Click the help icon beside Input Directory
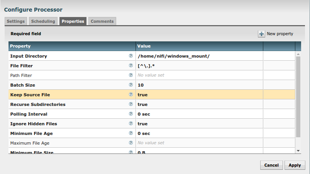This screenshot has width=310, height=174. (131, 56)
